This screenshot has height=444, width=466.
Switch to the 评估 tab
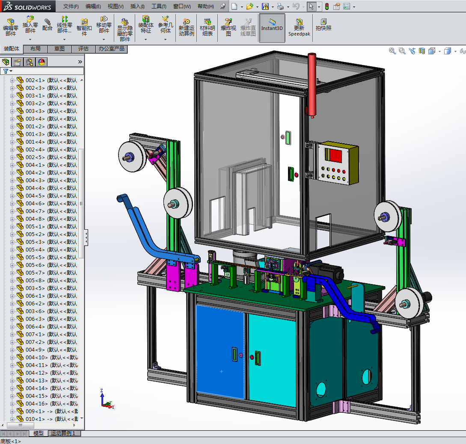coord(83,49)
